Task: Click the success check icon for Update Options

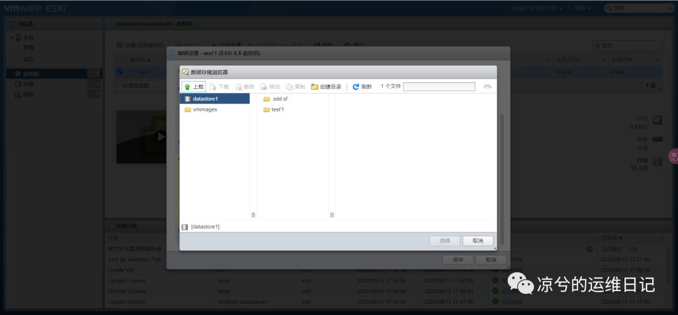Action: click(x=495, y=302)
